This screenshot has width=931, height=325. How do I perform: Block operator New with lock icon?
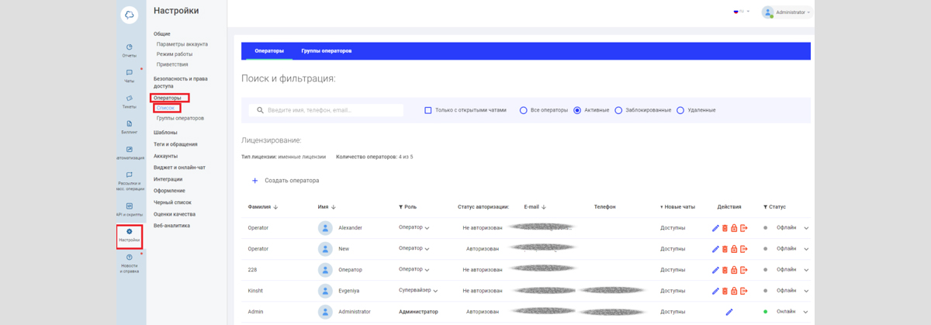(x=734, y=249)
